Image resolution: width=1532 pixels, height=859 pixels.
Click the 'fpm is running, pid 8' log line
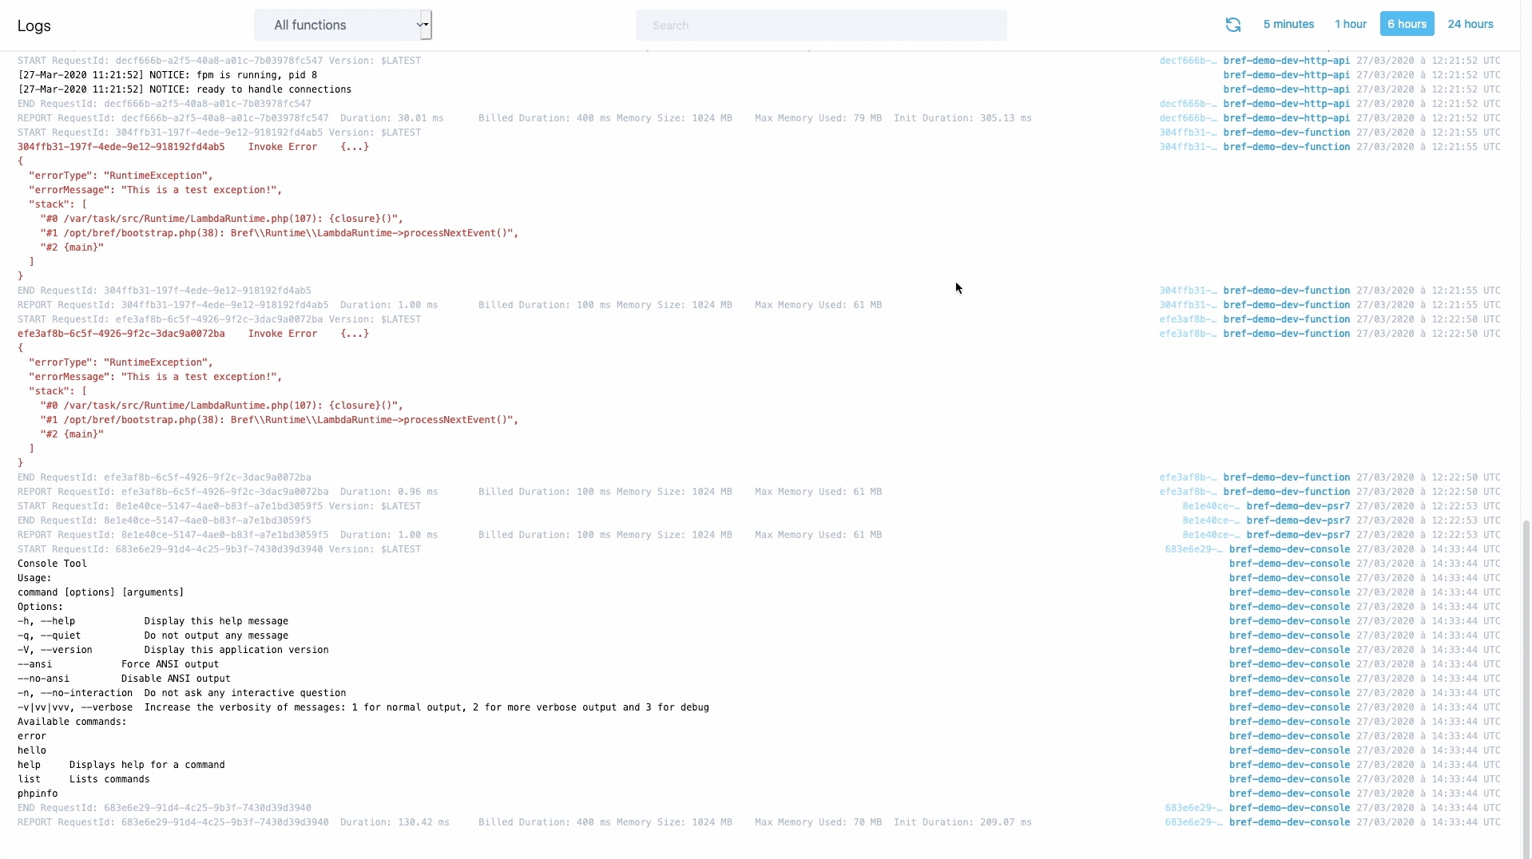167,75
